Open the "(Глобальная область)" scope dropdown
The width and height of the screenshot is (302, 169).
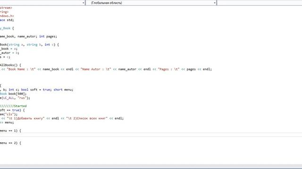(x=151, y=3)
